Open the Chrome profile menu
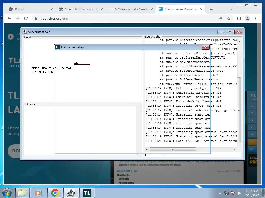Image resolution: width=265 pixels, height=198 pixels. pos(247,18)
